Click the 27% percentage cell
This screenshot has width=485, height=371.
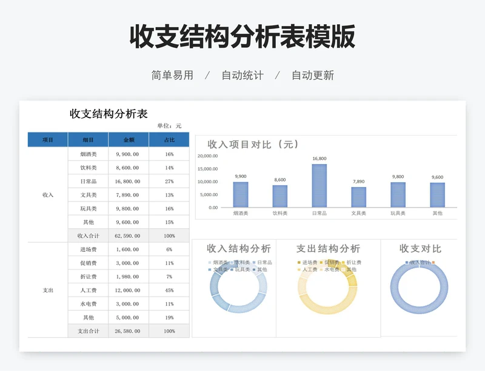click(169, 181)
